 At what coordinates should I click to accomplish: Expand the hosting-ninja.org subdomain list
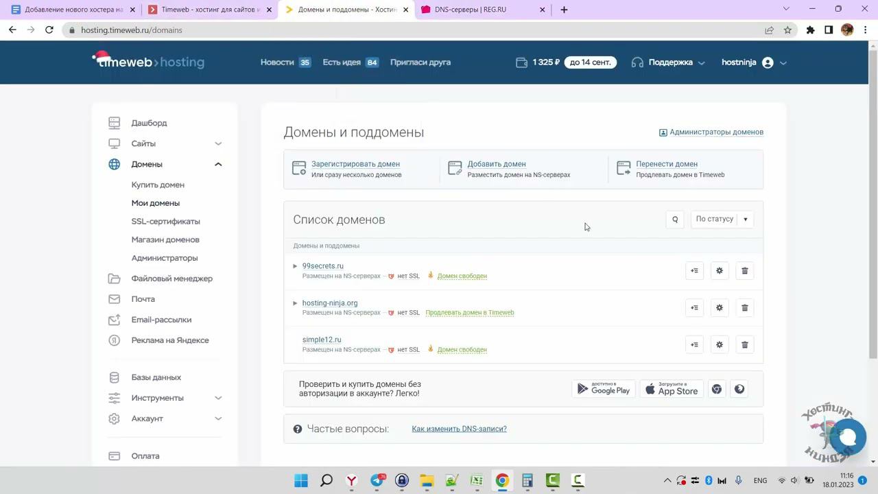295,303
